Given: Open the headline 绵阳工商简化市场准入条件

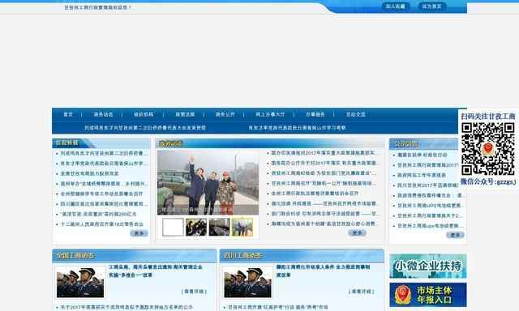Looking at the screenshot, I should point(324,271).
